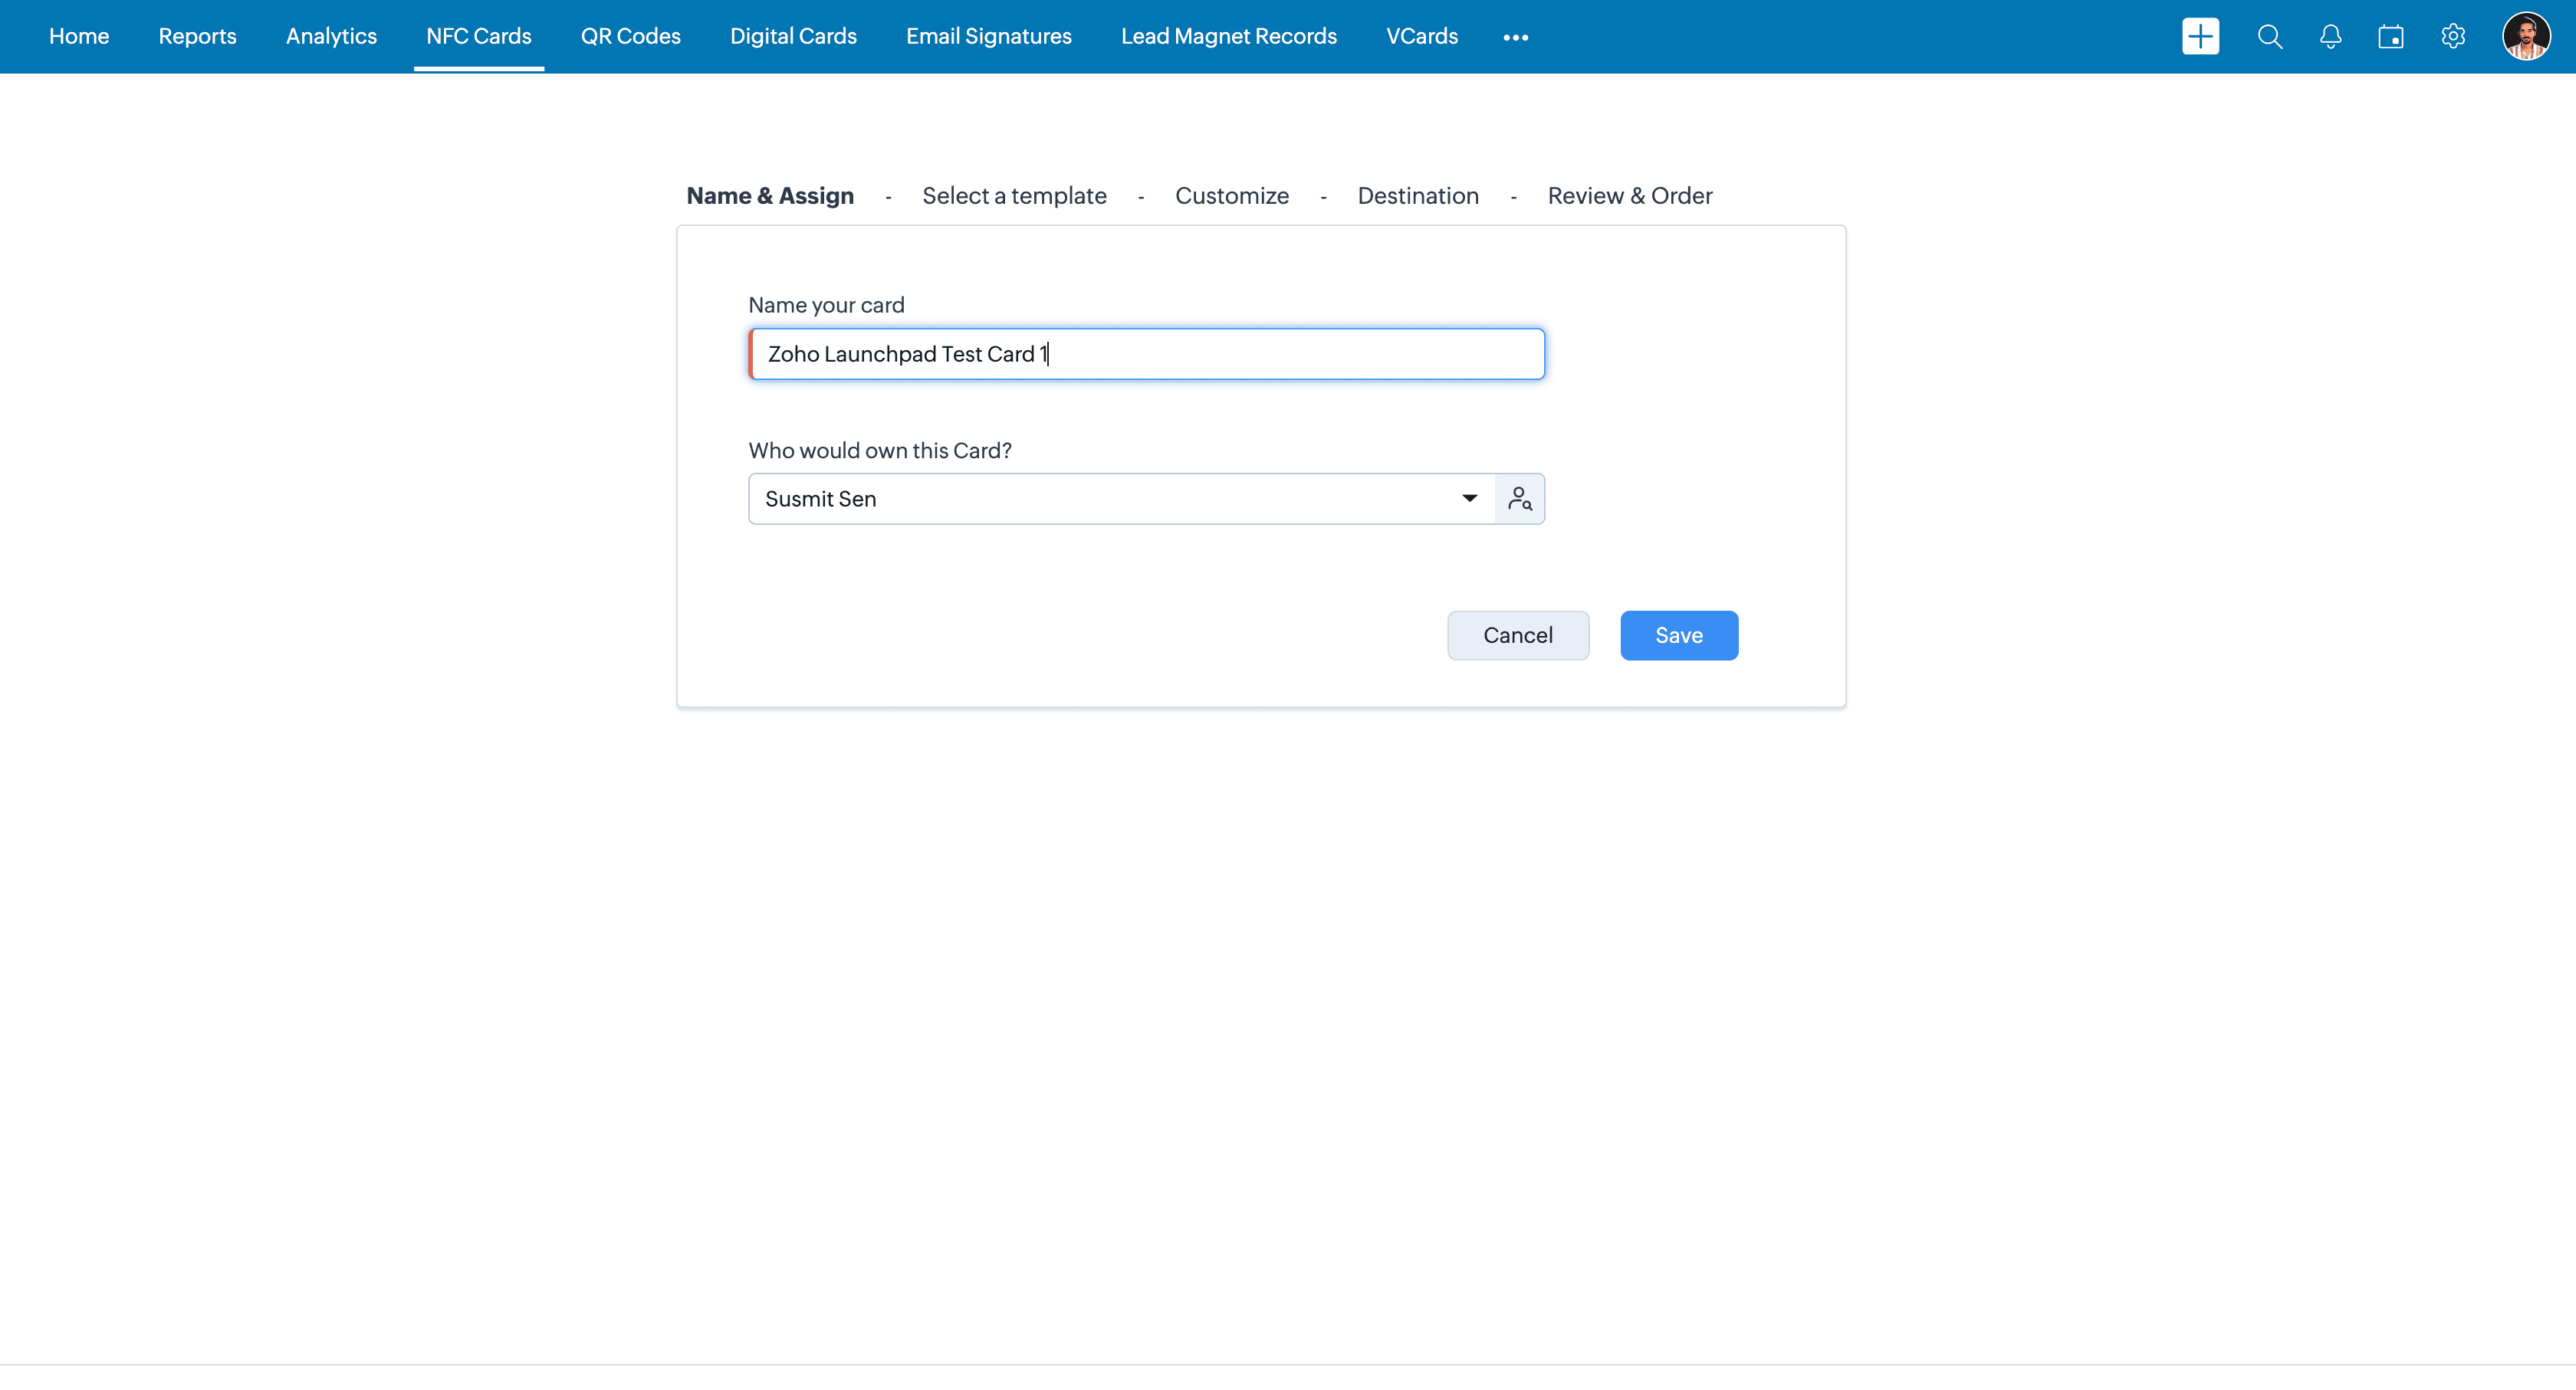This screenshot has width=2576, height=1390.
Task: Open Lead Magnet Records tab
Action: pos(1228,37)
